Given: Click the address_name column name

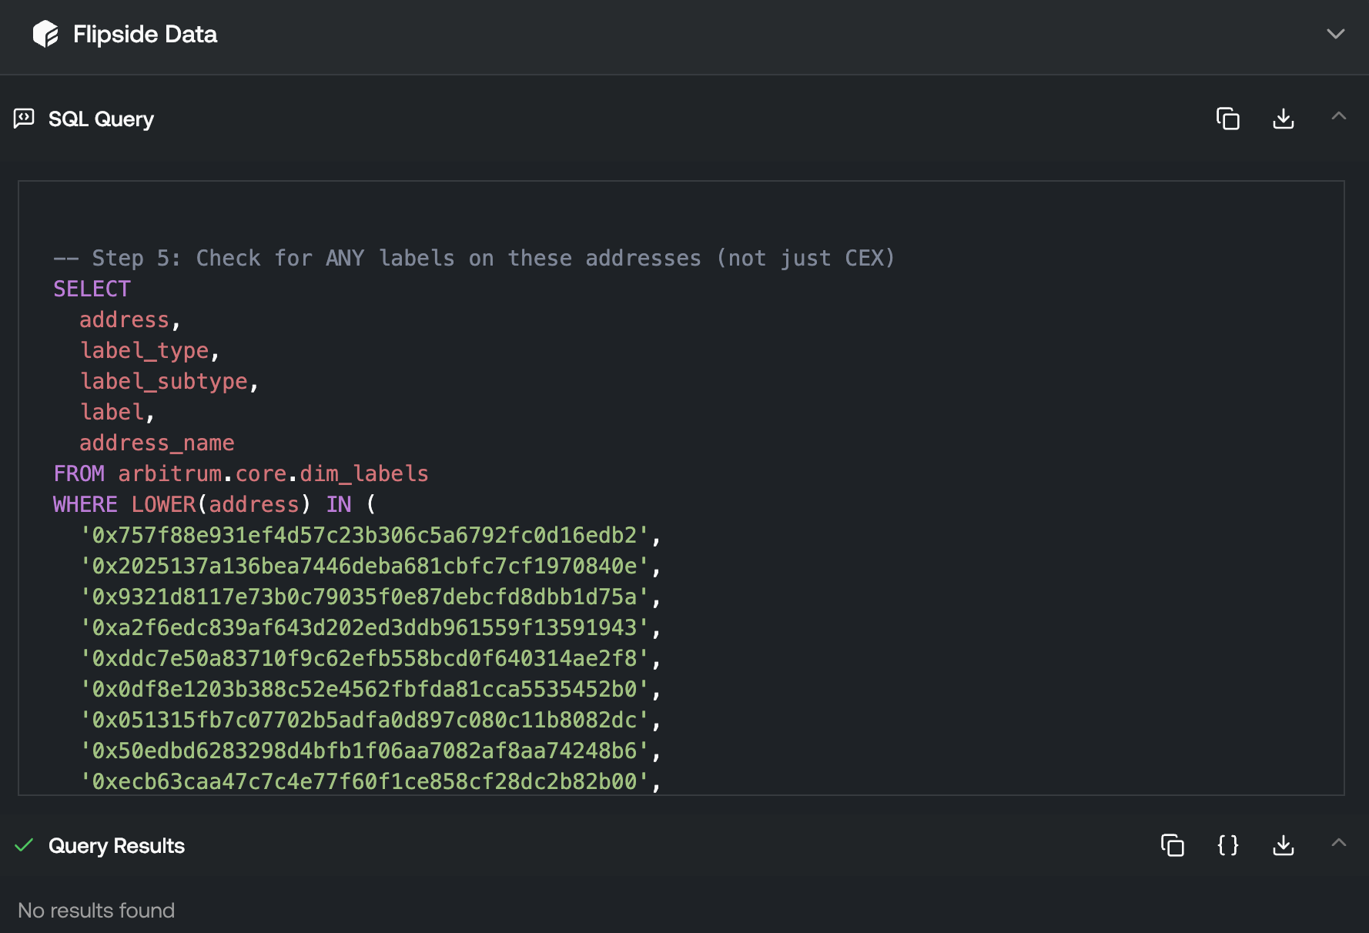Looking at the screenshot, I should coord(156,443).
